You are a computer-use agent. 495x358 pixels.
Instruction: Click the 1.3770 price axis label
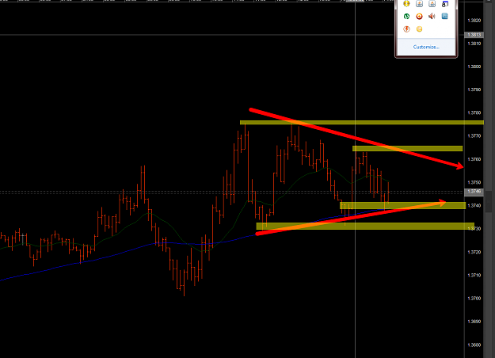pos(474,136)
